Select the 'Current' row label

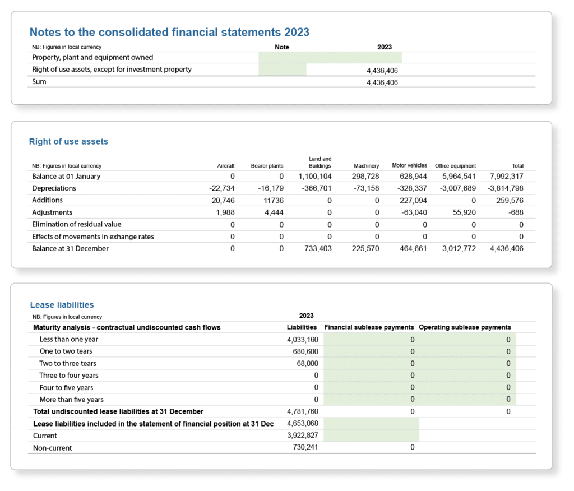[x=45, y=436]
